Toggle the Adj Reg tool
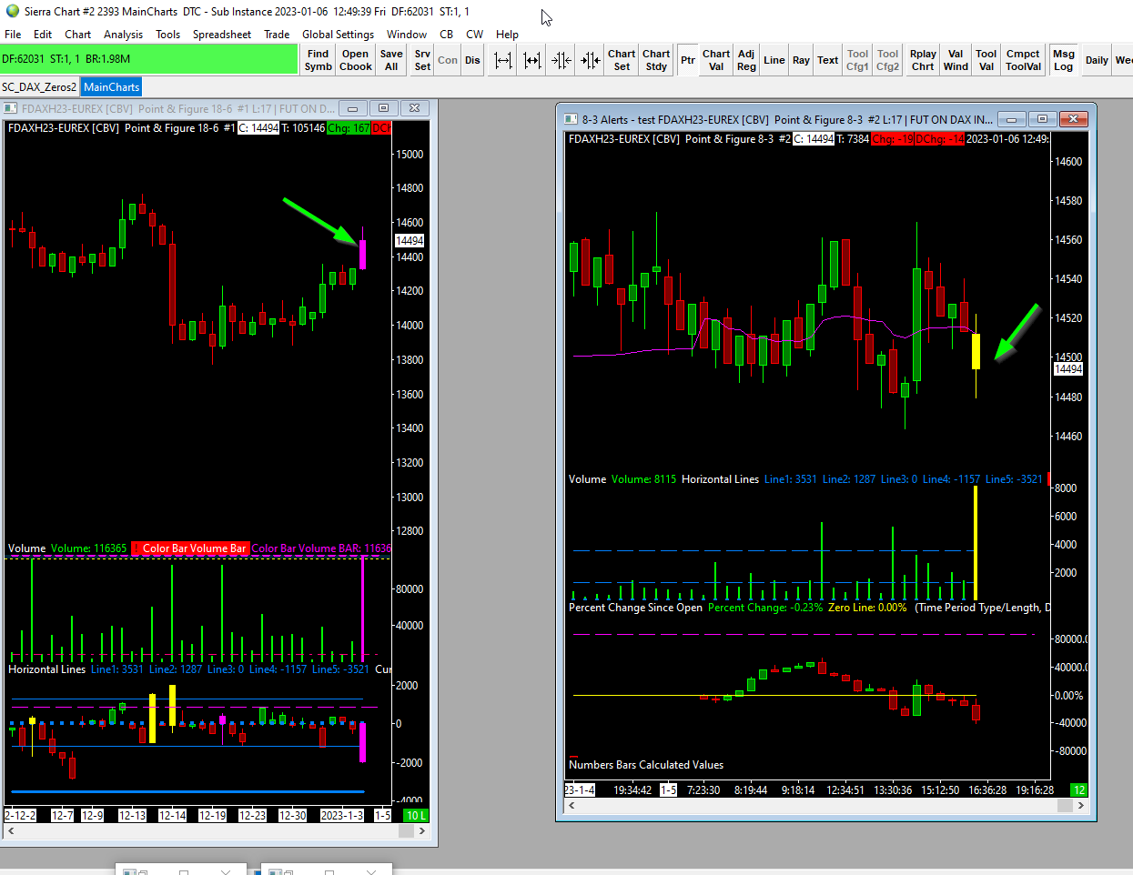 [746, 60]
